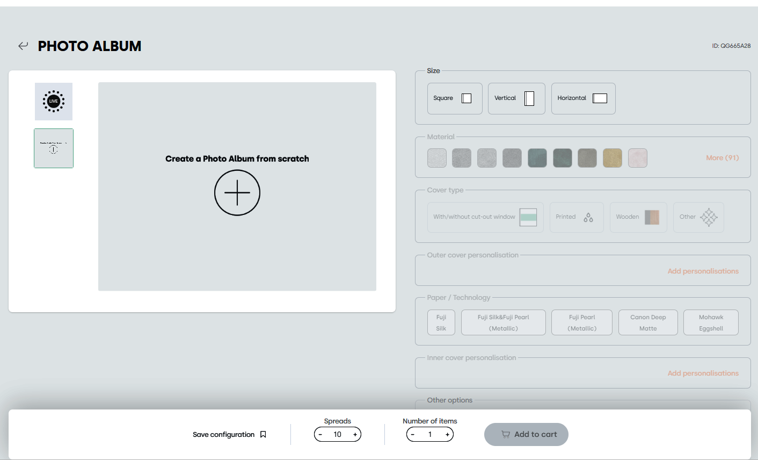The height and width of the screenshot is (460, 758).
Task: Pick the olive grey material swatch
Action: 587,158
